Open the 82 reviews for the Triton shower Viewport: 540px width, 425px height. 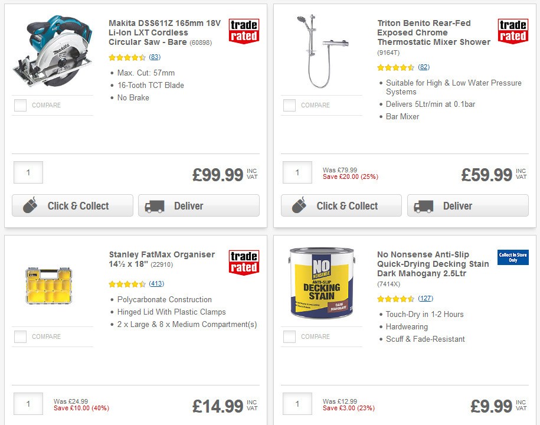[424, 67]
